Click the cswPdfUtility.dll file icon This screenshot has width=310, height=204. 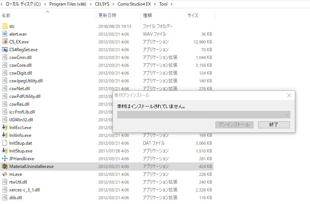click(x=5, y=96)
